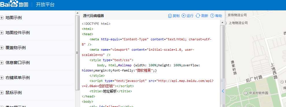This screenshot has height=107, width=286.
Task: Click the Baidu Map logo
Action: [14, 4]
